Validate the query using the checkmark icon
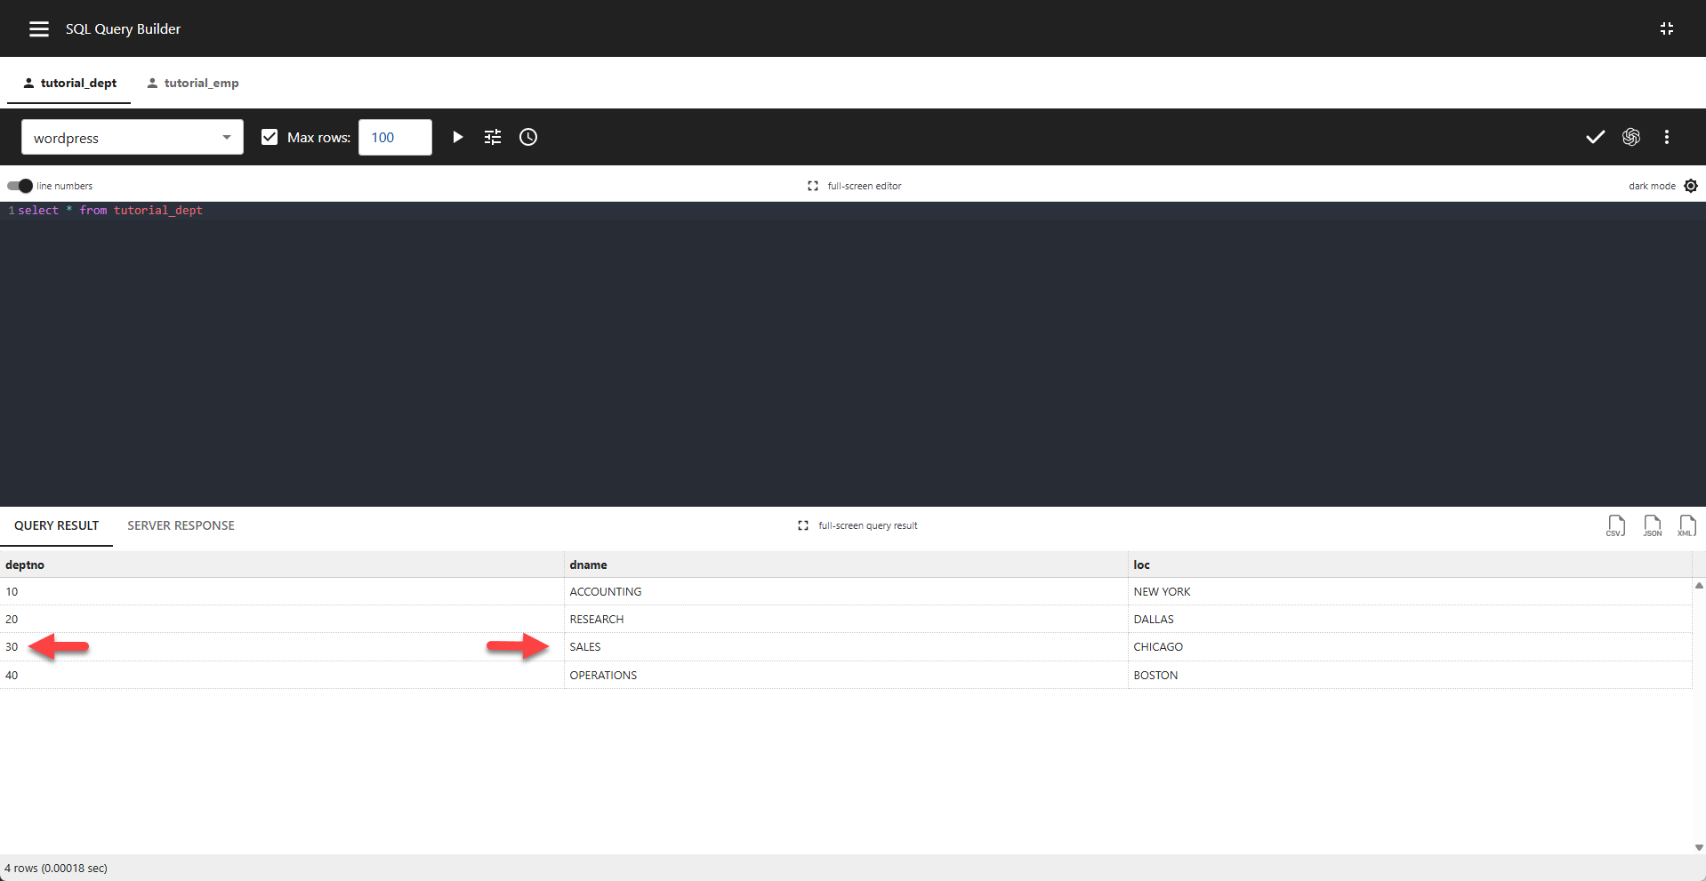 1594,137
